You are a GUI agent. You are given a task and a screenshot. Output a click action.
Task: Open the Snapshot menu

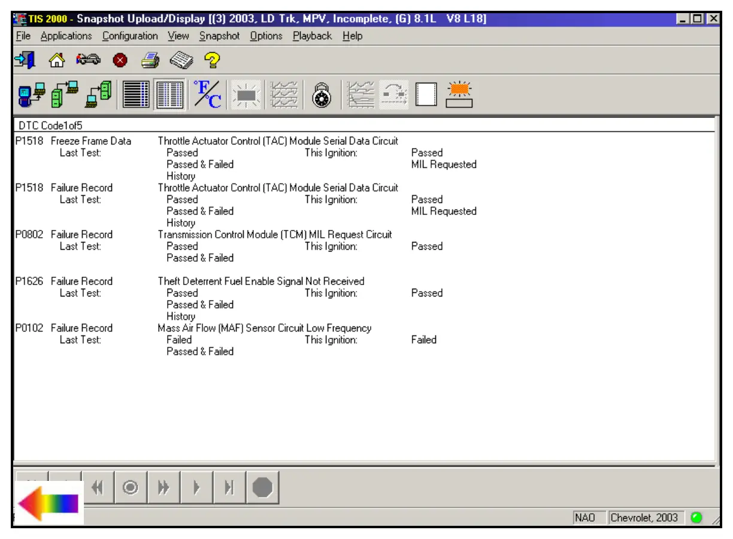[219, 36]
